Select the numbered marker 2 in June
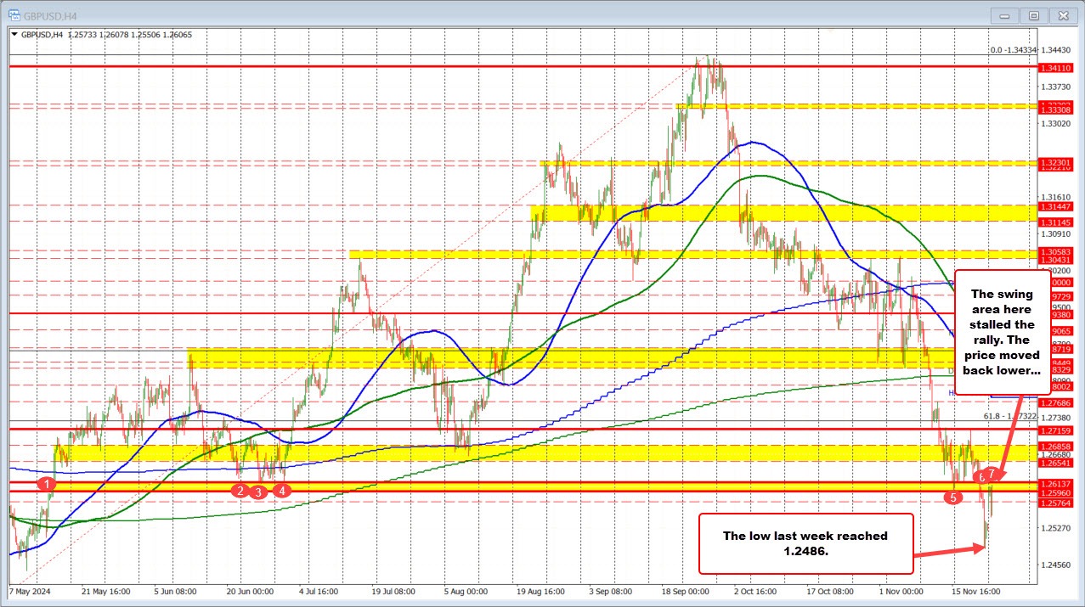 click(x=240, y=491)
